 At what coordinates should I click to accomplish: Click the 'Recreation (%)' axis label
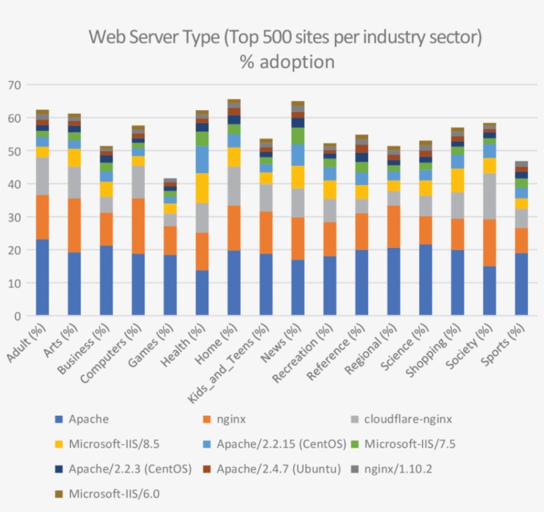(x=302, y=353)
